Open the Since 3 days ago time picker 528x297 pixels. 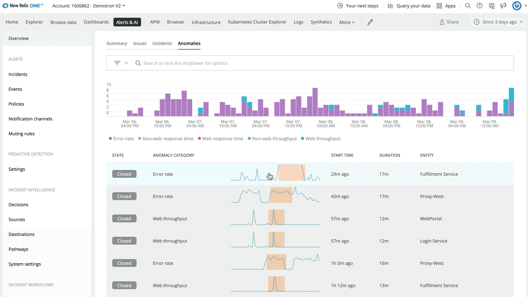click(498, 22)
